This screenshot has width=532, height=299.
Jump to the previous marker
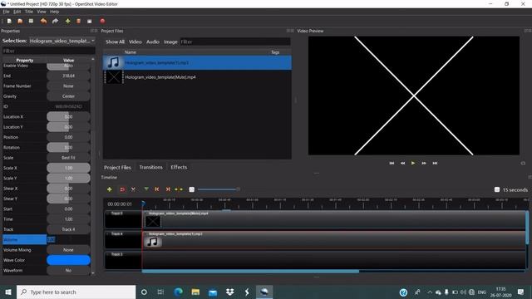click(157, 189)
